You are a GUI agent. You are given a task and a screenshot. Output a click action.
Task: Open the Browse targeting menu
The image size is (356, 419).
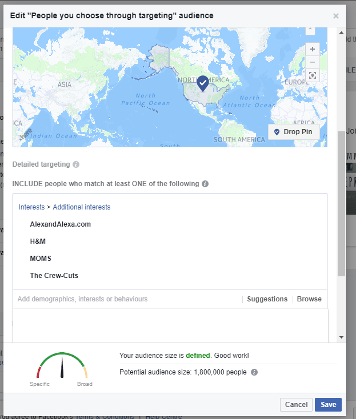pyautogui.click(x=309, y=299)
